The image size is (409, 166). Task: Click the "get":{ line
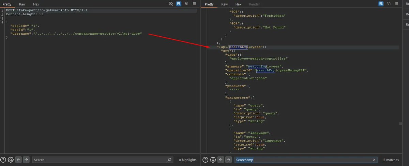pos(228,51)
